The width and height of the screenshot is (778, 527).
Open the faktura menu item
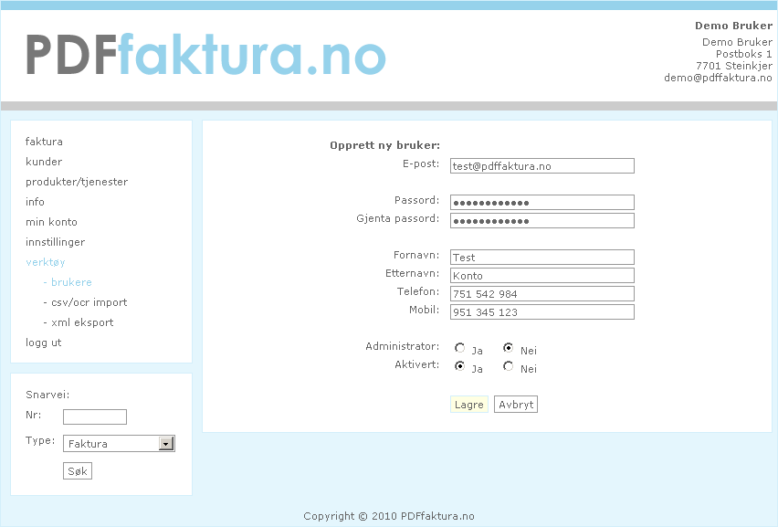click(x=44, y=142)
